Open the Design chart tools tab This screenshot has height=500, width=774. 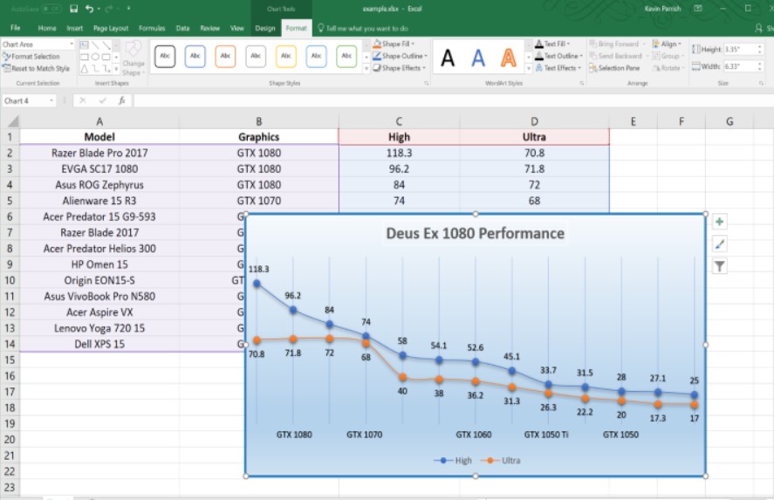pos(265,28)
